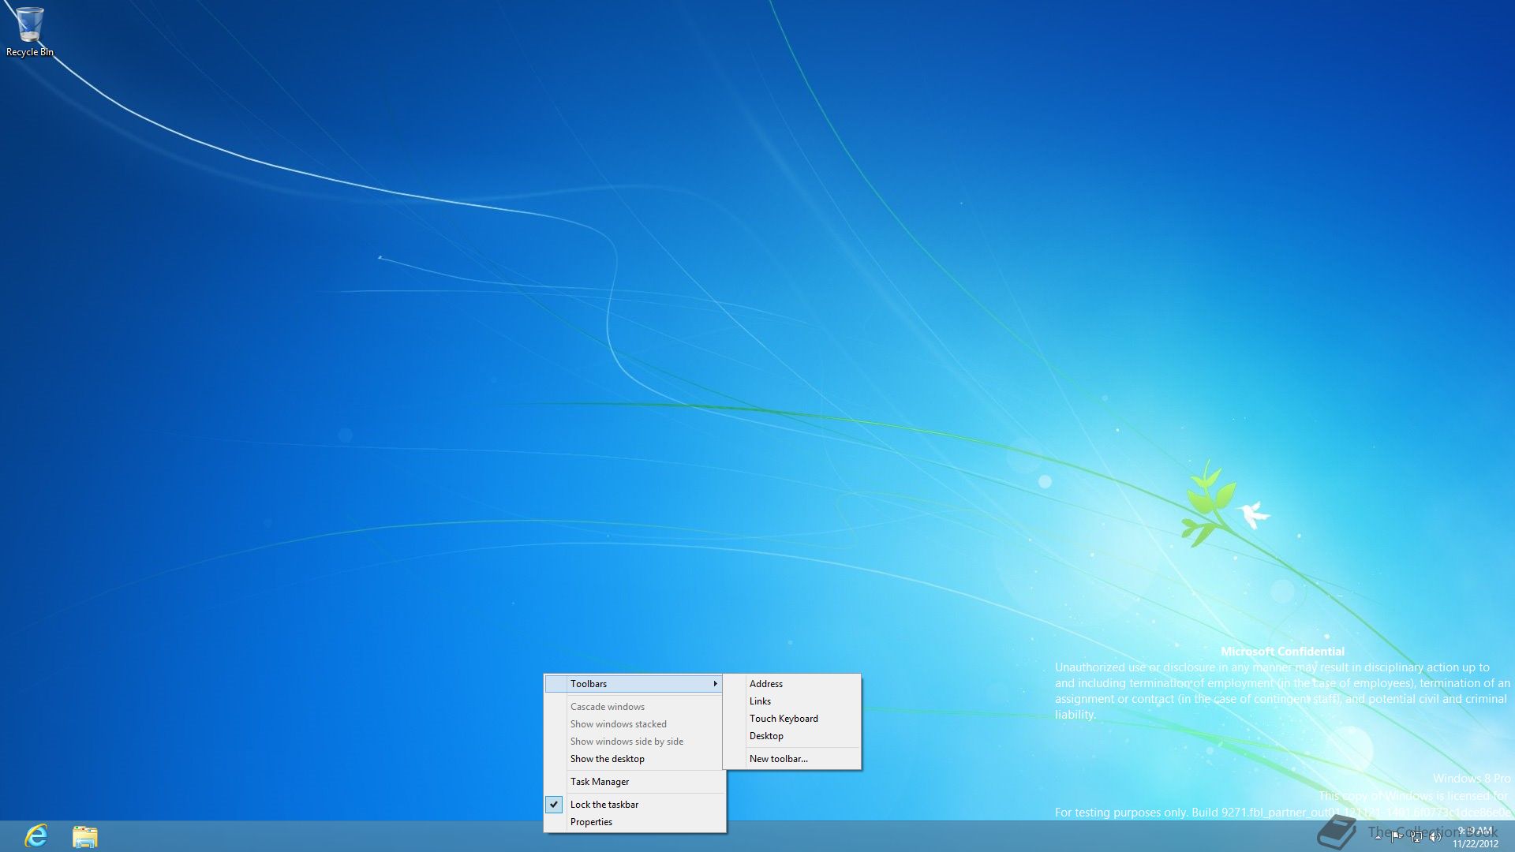Open the Action Center flag icon
This screenshot has height=852, width=1515.
(x=1397, y=837)
